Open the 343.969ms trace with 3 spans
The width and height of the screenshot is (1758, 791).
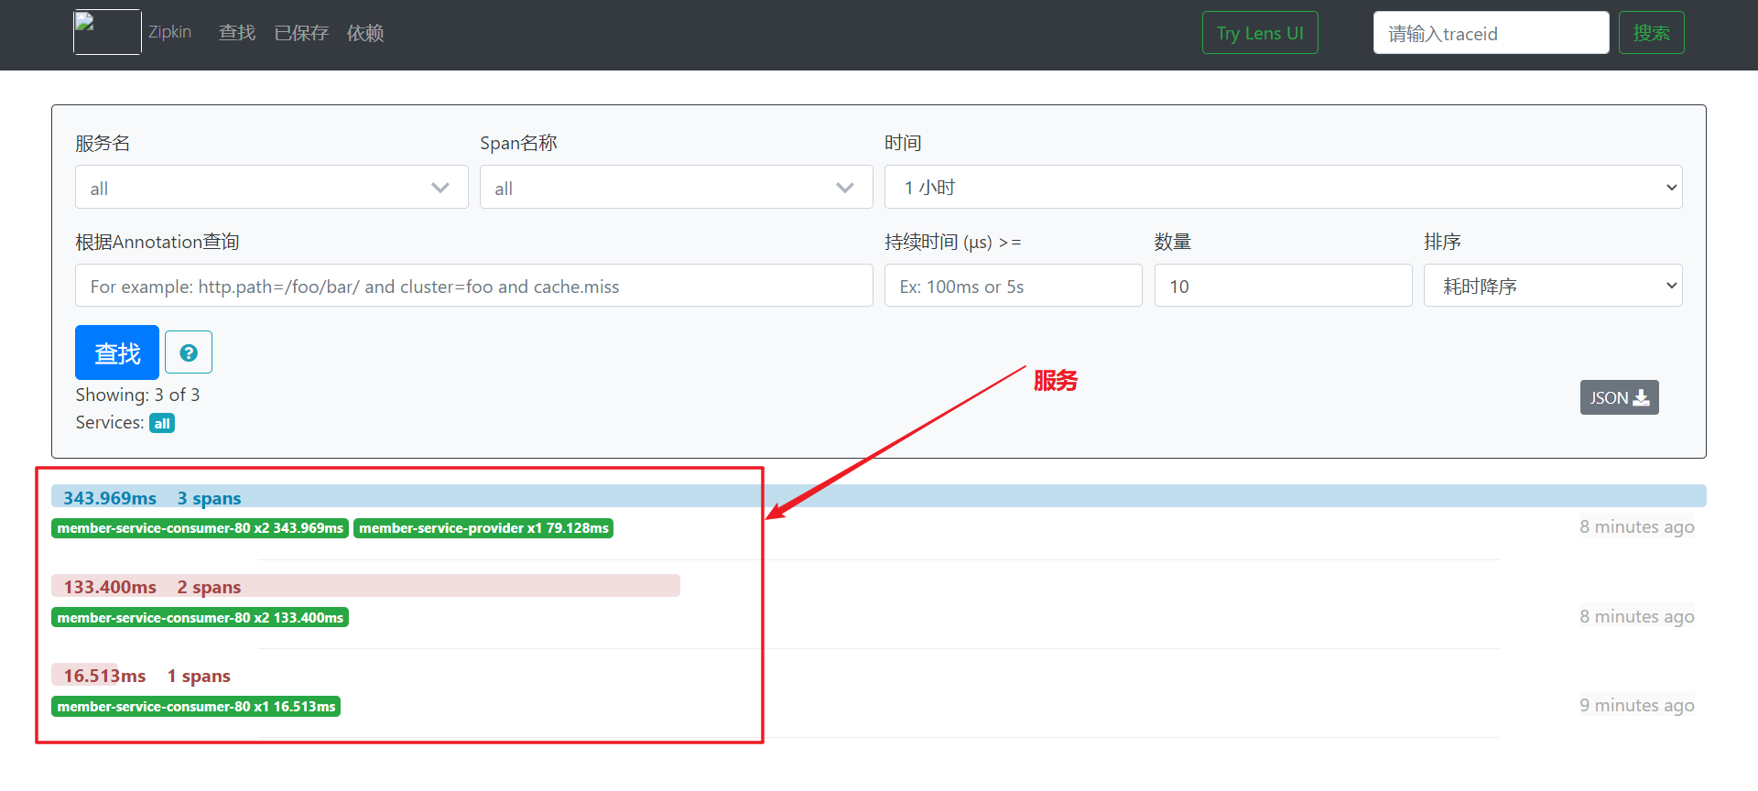[152, 498]
